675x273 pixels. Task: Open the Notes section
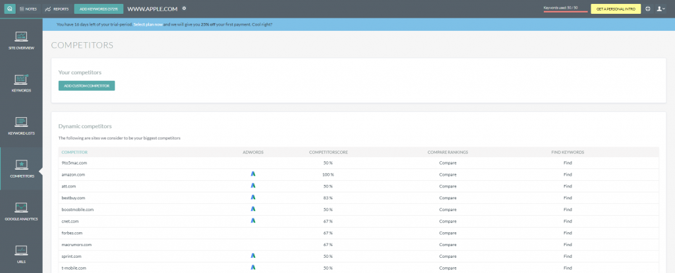point(28,9)
